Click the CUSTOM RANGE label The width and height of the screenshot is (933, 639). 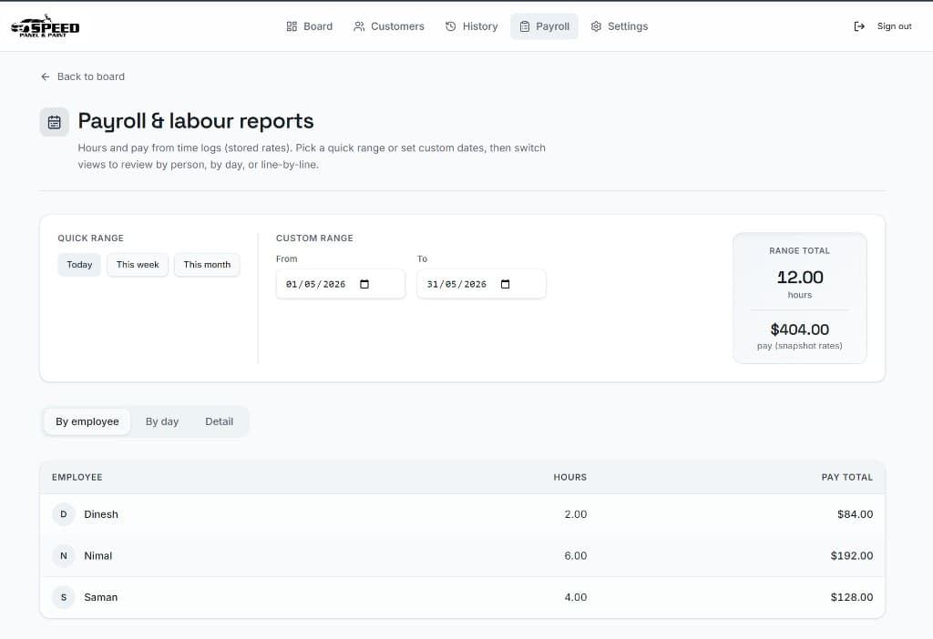click(314, 238)
